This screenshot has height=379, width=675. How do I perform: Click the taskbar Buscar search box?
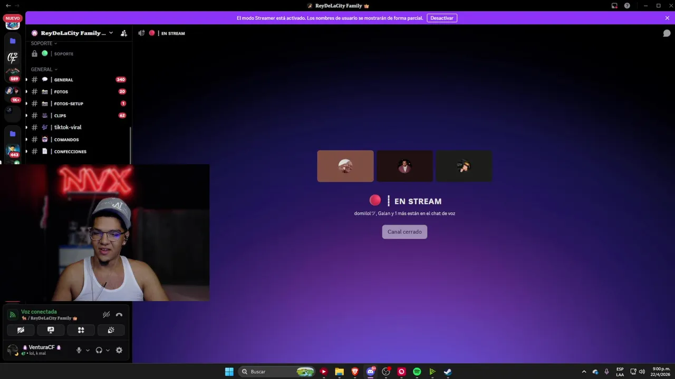coord(277,372)
